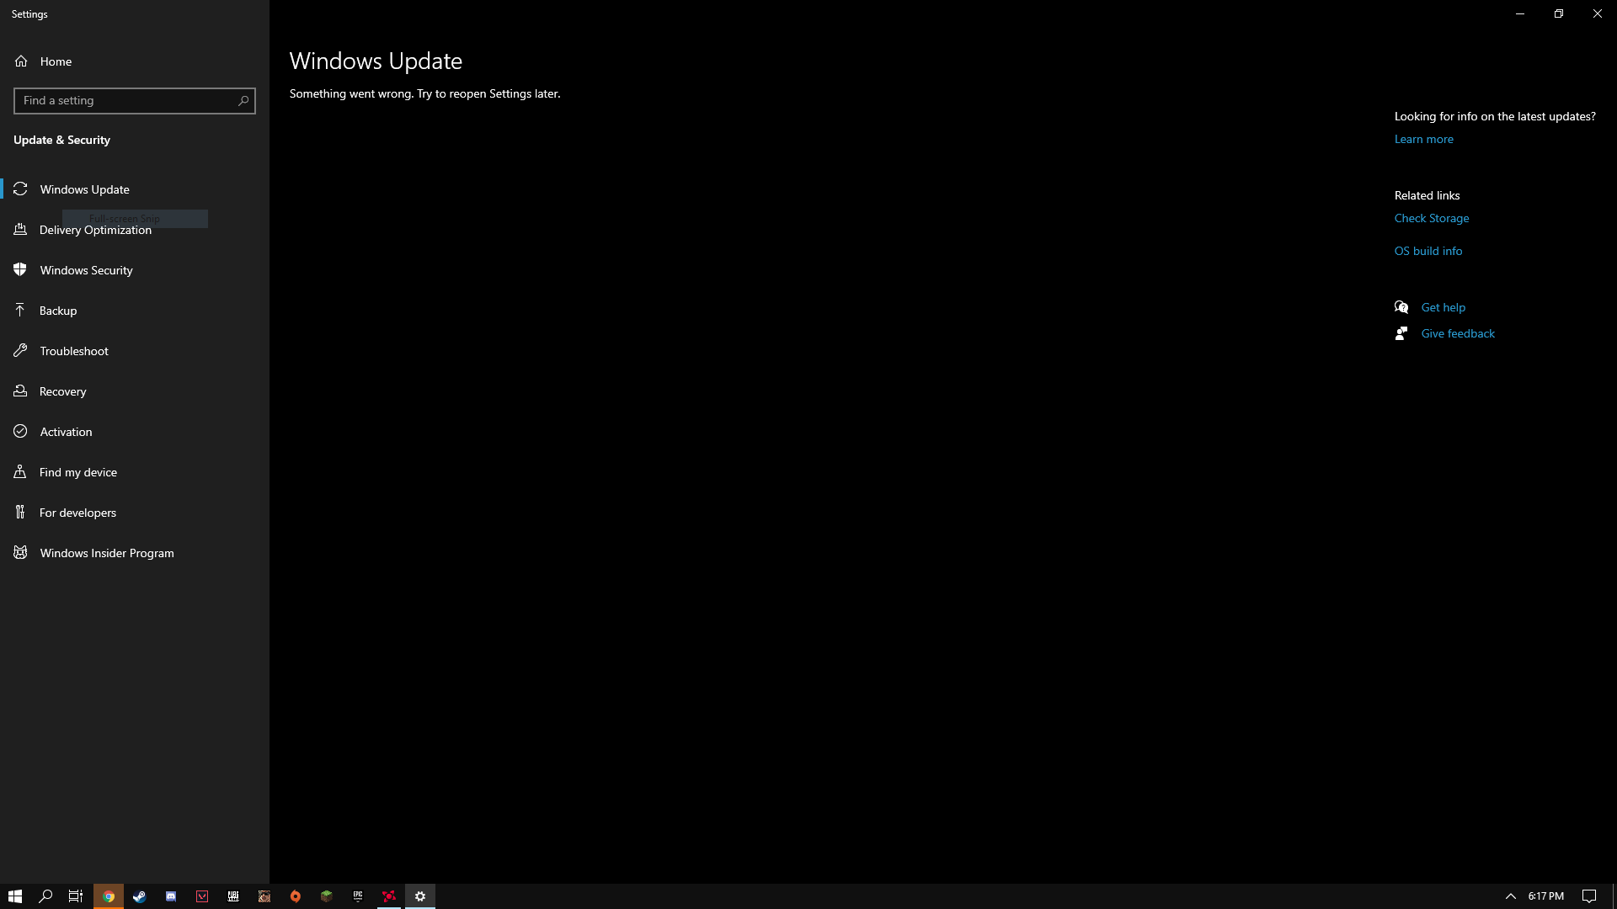1617x909 pixels.
Task: Restore down the Settings window
Action: (x=1559, y=13)
